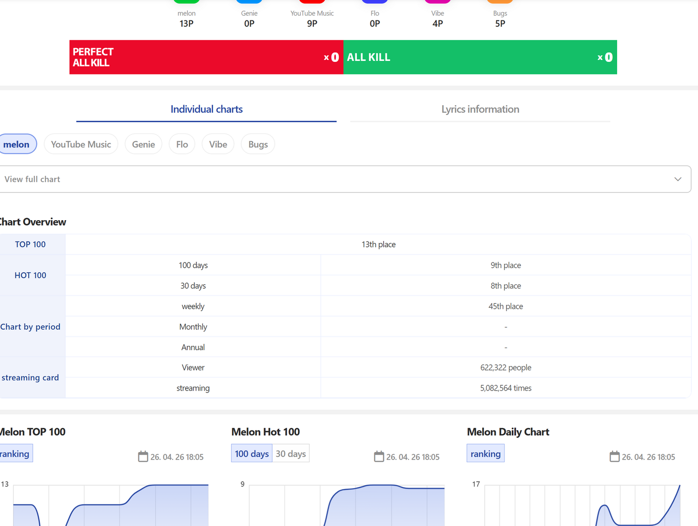The width and height of the screenshot is (698, 526).
Task: Click the chevron arrow of View full chart
Action: 678,179
